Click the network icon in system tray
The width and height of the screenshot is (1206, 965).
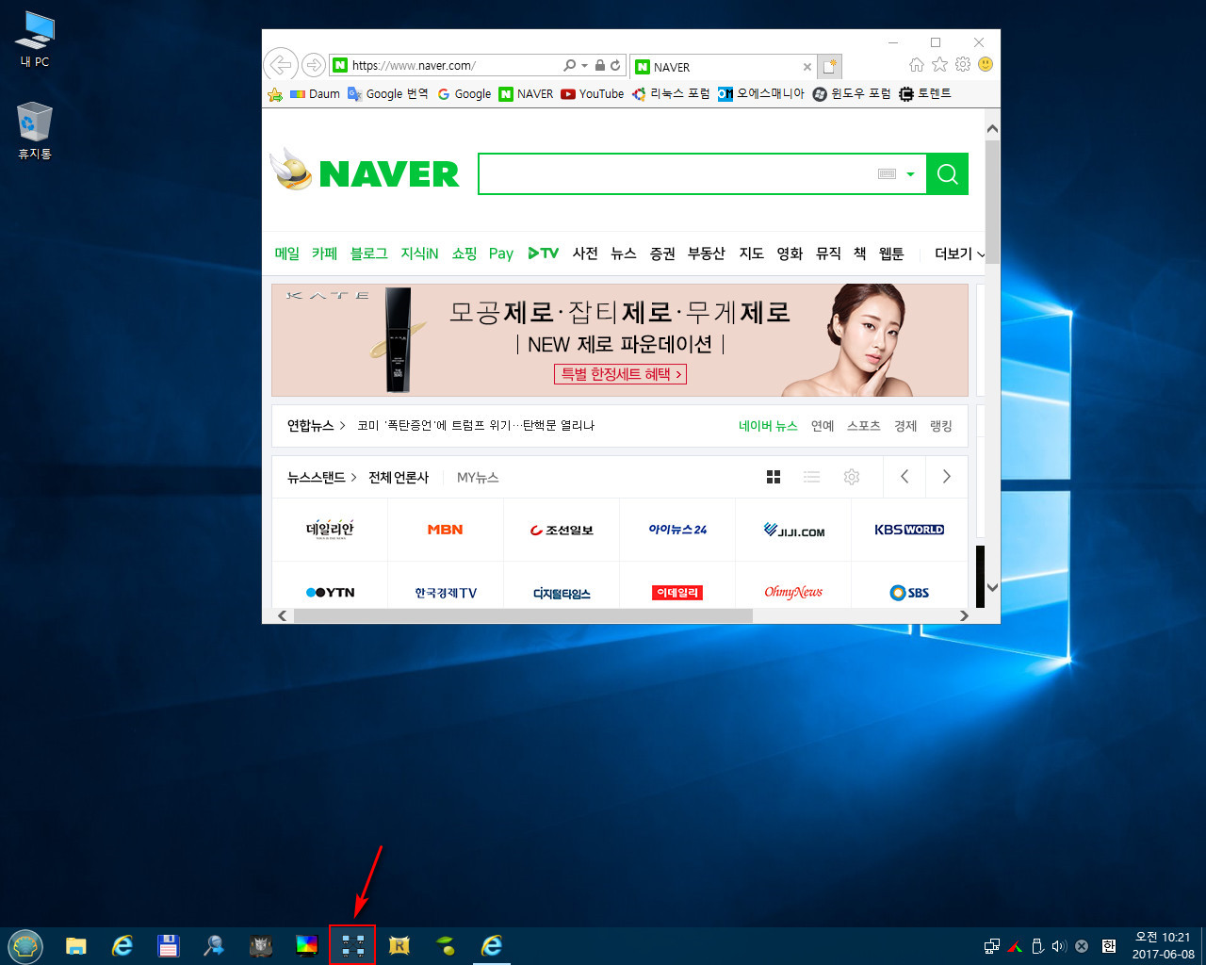tap(992, 946)
